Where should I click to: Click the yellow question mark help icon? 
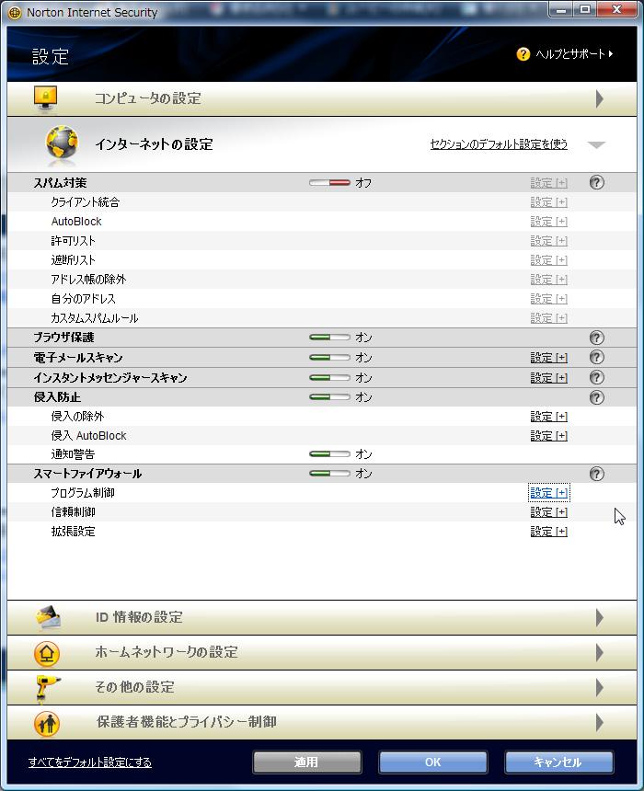(x=523, y=53)
